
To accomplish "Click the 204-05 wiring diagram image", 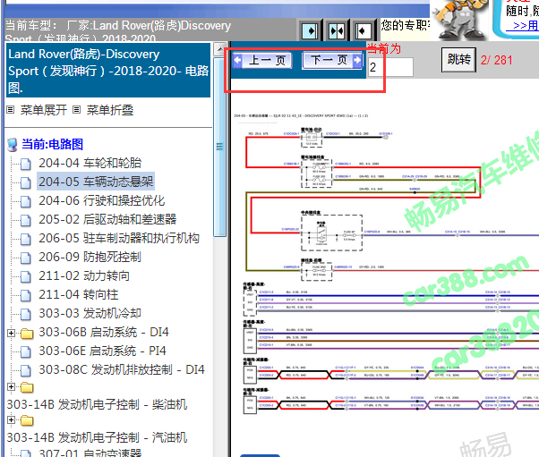I will pyautogui.click(x=386, y=265).
